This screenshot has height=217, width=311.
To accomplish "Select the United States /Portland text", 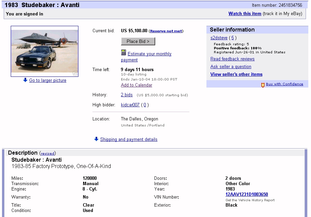I will pos(143,125).
